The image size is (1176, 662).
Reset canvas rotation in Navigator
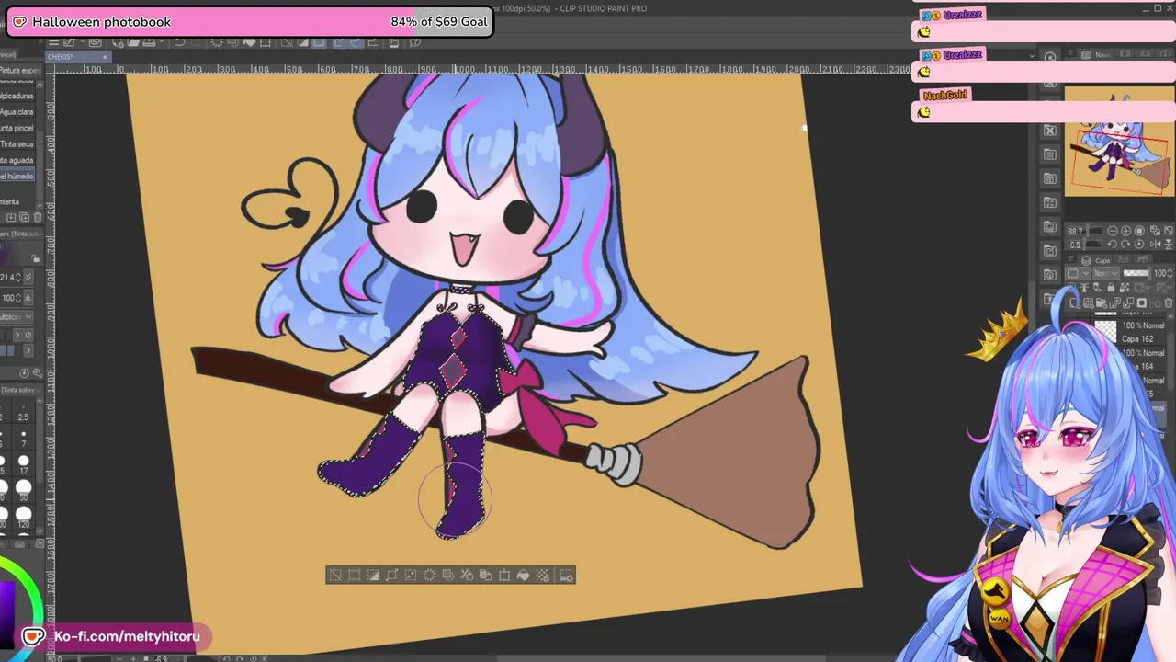click(x=1139, y=244)
